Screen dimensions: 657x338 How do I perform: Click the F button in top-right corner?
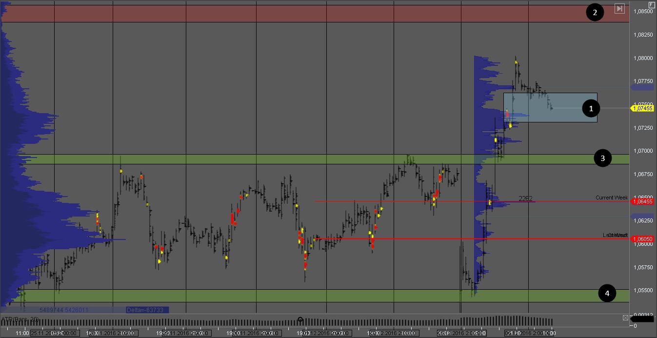pos(652,4)
